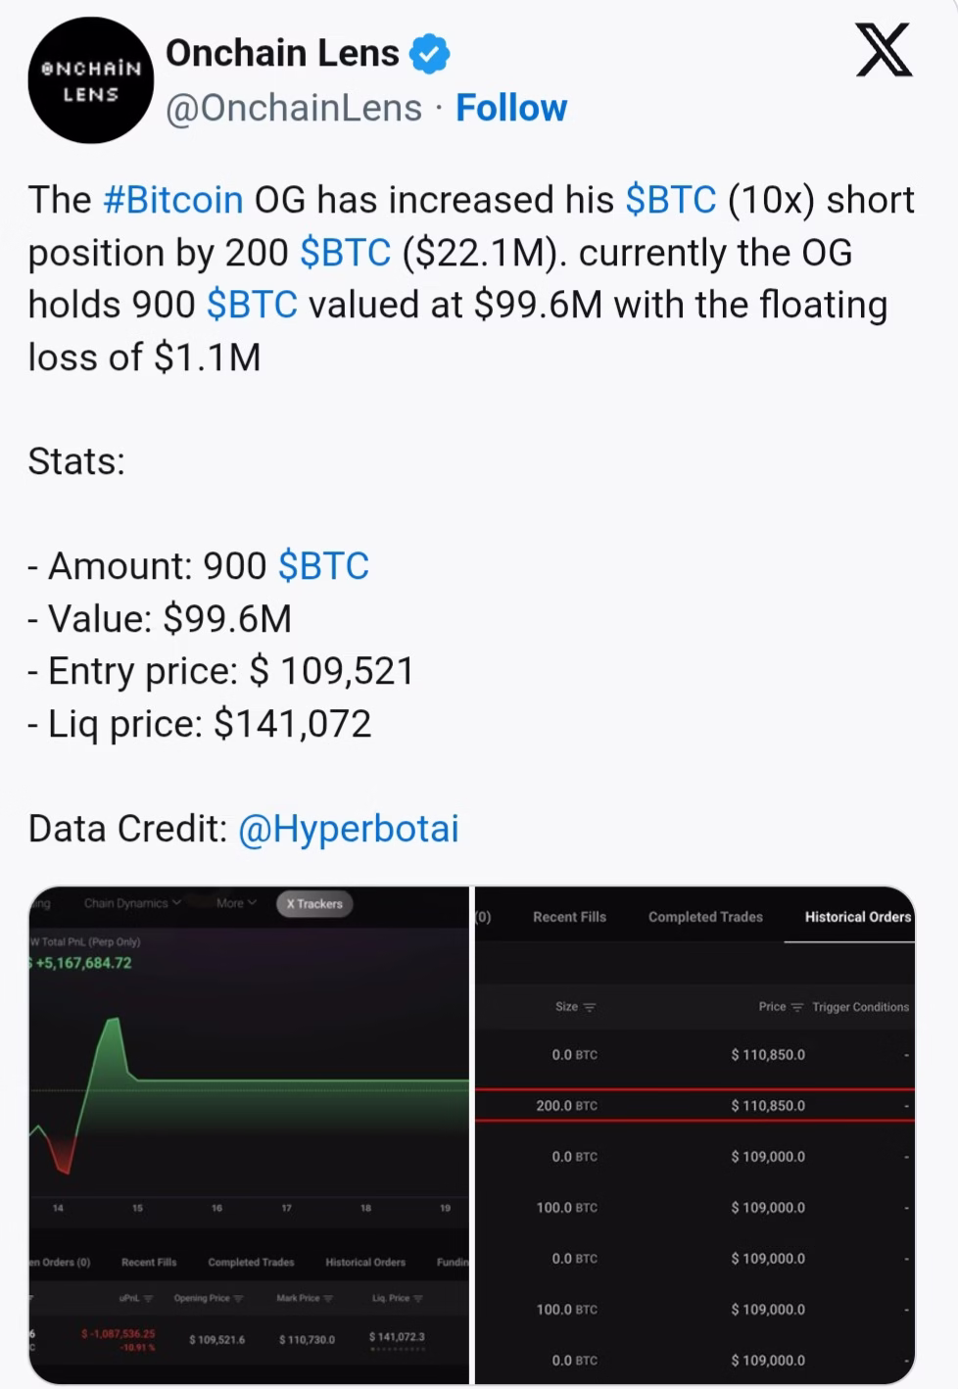Sort by uPnL filter icon
Viewport: 958px width, 1389px height.
tap(149, 1299)
